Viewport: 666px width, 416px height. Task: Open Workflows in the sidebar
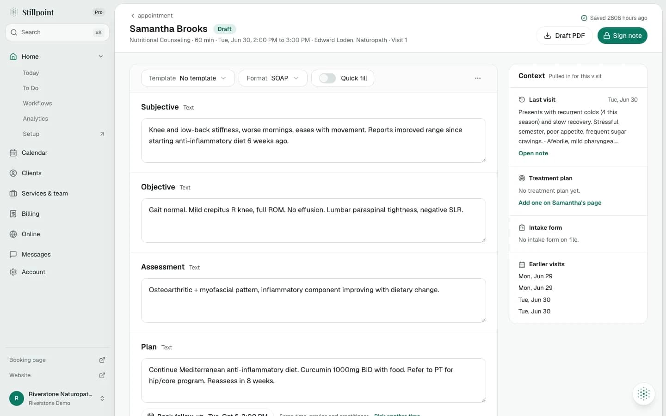37,104
